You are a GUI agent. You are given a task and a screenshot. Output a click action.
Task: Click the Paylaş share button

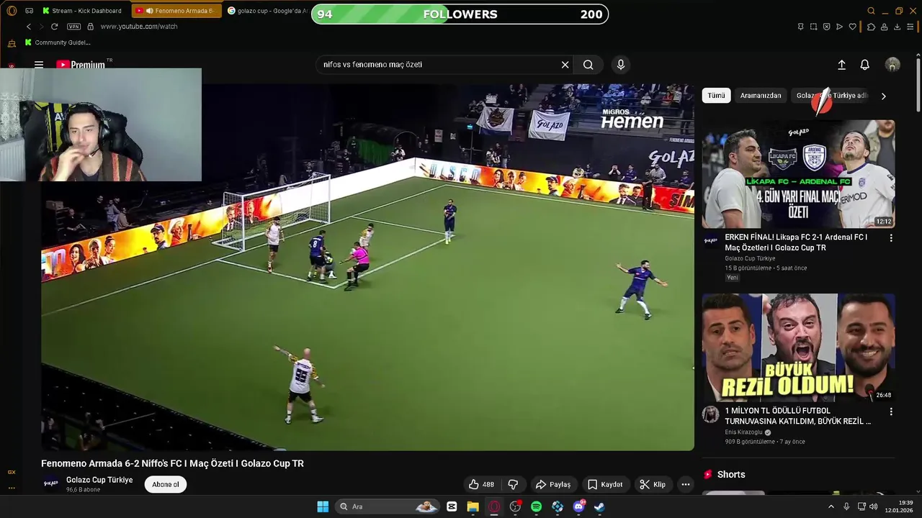[553, 484]
